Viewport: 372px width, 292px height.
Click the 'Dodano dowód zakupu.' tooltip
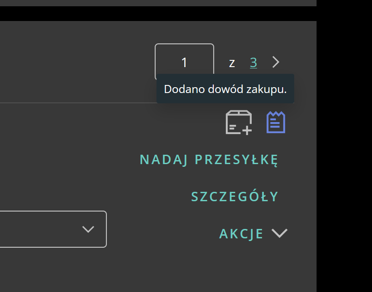[x=225, y=89]
